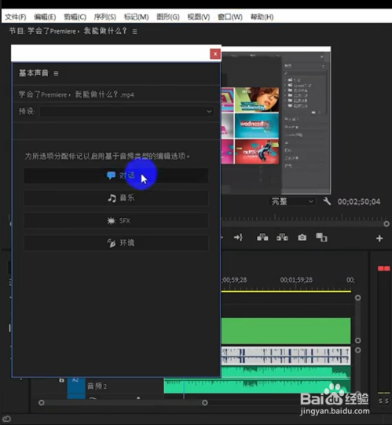Screen dimensions: 392x425
Task: Click the Go to Out point icon
Action: pyautogui.click(x=238, y=238)
